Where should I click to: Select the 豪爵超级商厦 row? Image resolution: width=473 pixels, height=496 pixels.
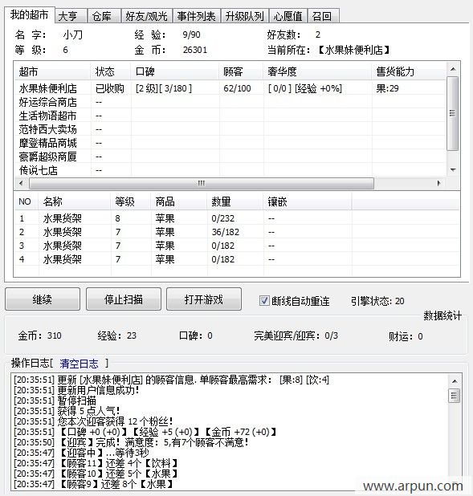[x=230, y=157]
